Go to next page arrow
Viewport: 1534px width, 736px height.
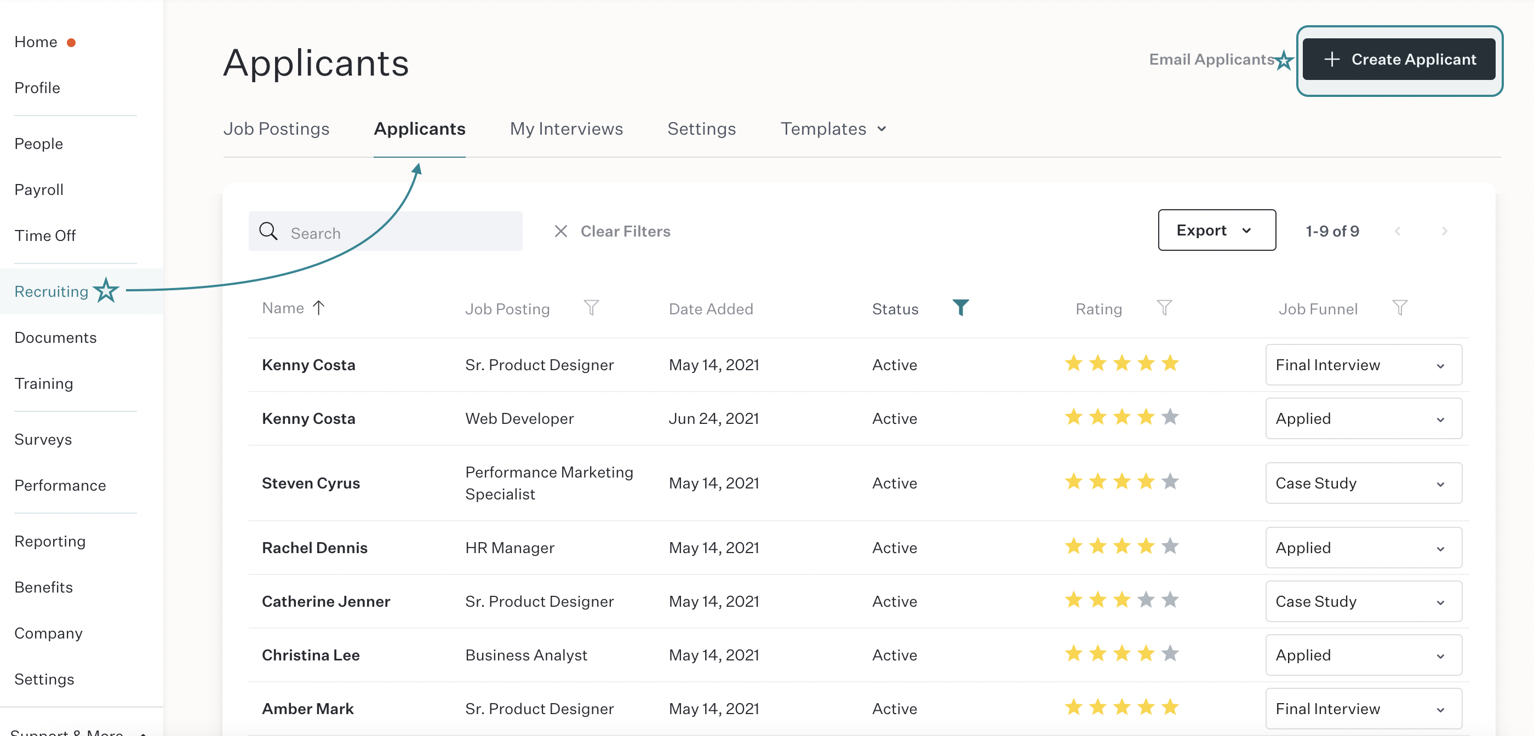[1444, 231]
